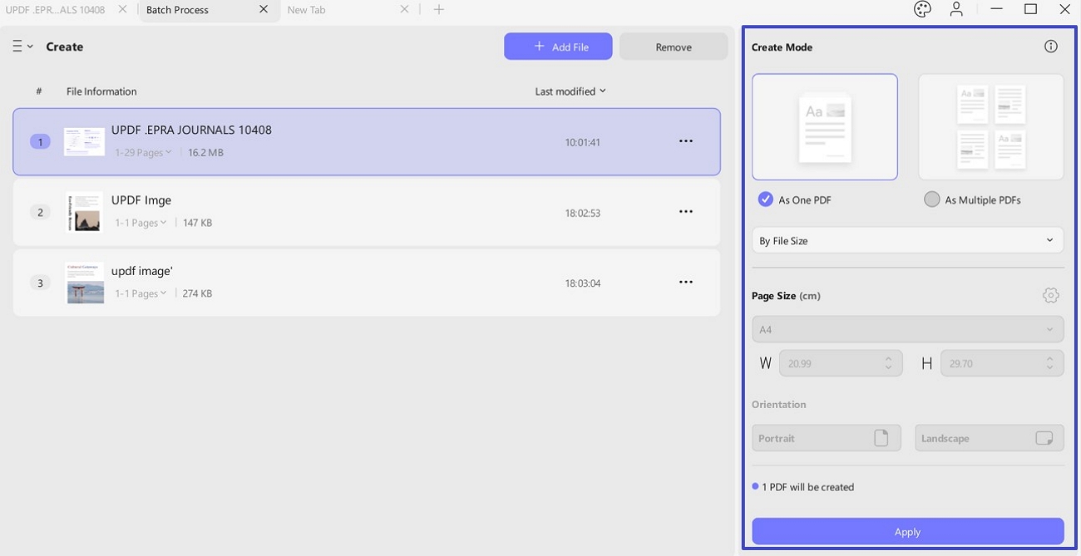1081x556 pixels.
Task: Choose the single-document create mode card
Action: click(825, 127)
